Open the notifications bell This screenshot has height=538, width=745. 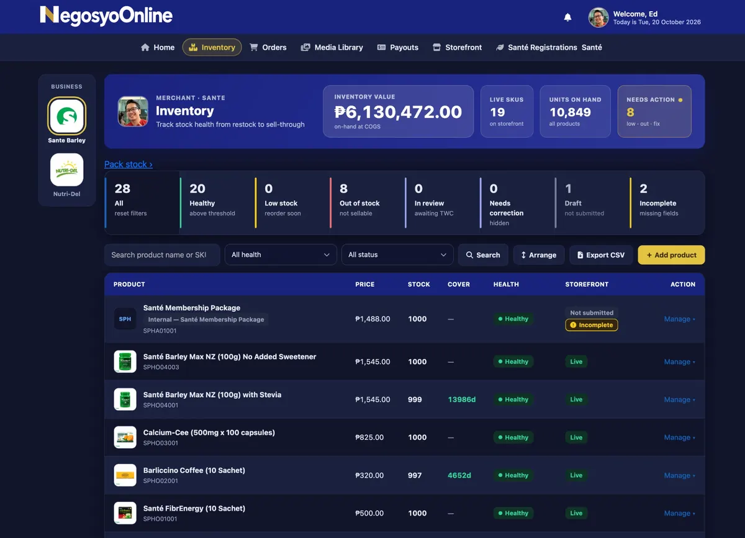567,17
